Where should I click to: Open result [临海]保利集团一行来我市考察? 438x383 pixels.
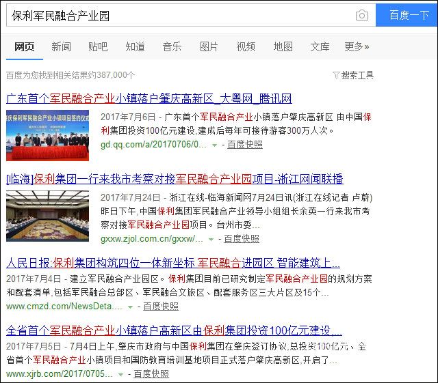pos(175,179)
